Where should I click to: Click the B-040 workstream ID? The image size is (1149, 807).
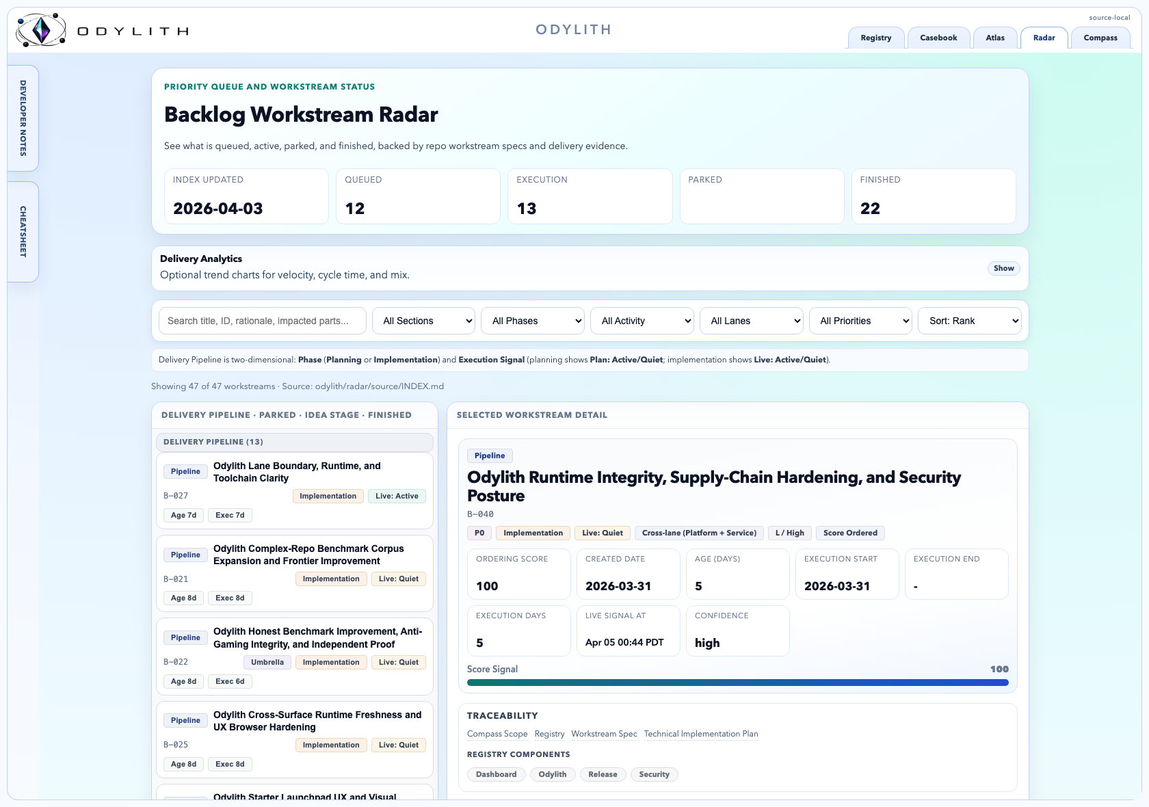[480, 514]
